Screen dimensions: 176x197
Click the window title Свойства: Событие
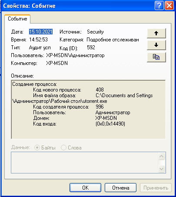click(29, 6)
